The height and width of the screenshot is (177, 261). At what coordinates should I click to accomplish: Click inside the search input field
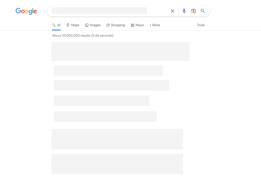tap(99, 11)
